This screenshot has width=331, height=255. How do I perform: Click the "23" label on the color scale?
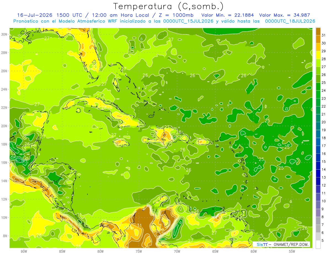click(x=324, y=98)
